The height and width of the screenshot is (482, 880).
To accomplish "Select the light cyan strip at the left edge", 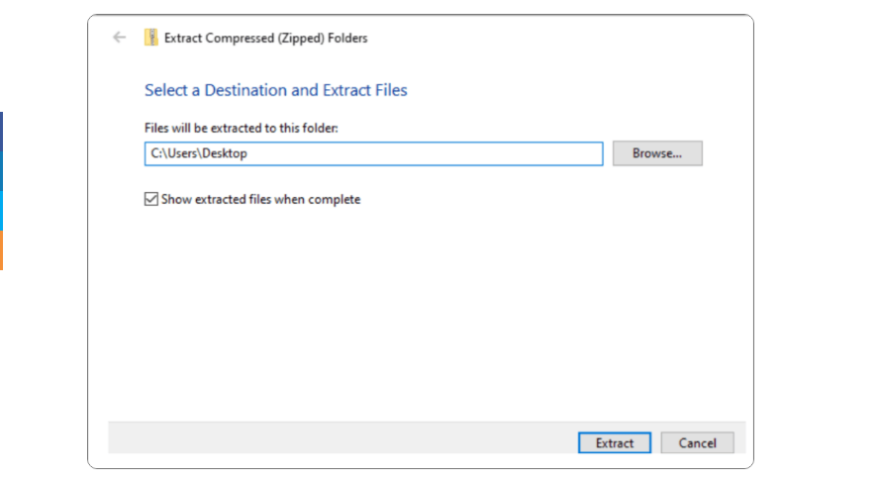I will (1, 211).
